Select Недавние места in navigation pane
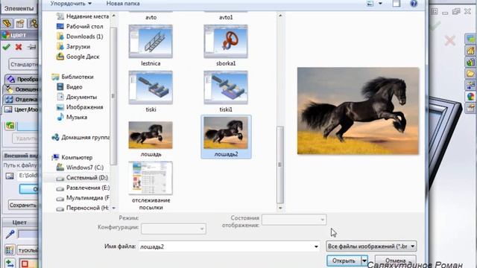 83,16
